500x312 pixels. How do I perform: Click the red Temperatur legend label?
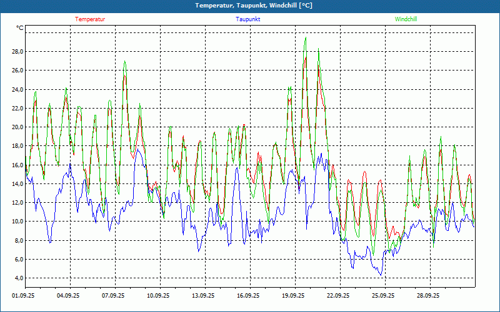(x=90, y=19)
